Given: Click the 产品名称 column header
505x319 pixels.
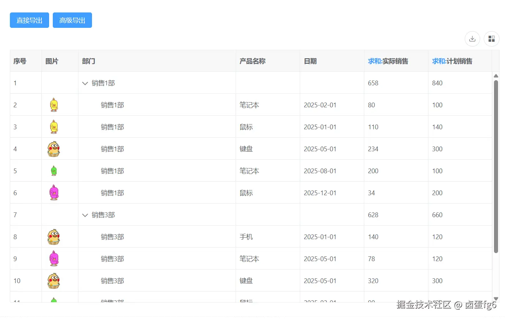Looking at the screenshot, I should coord(268,61).
